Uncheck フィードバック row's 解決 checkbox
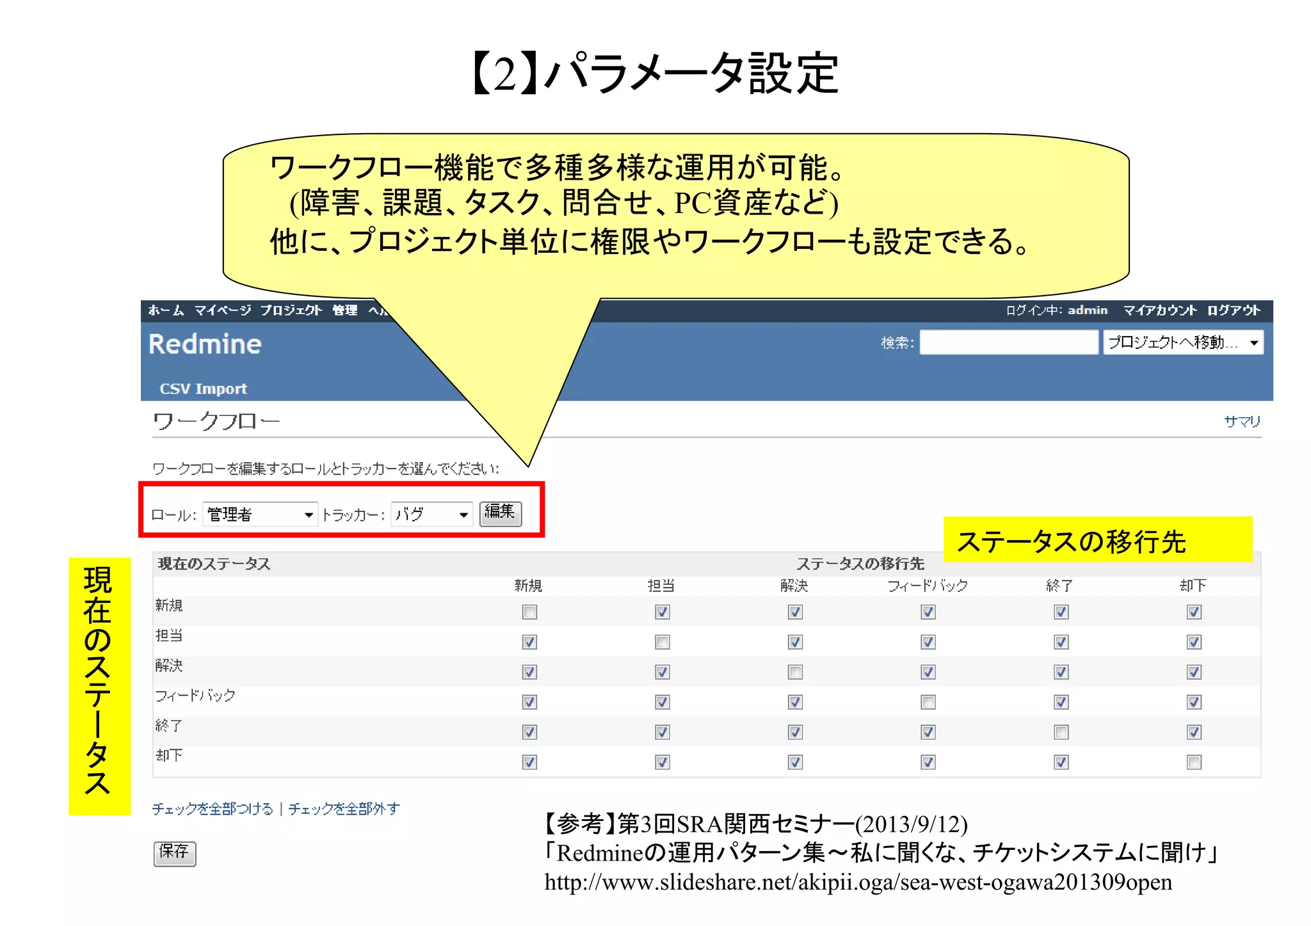The width and height of the screenshot is (1311, 926). (x=795, y=702)
